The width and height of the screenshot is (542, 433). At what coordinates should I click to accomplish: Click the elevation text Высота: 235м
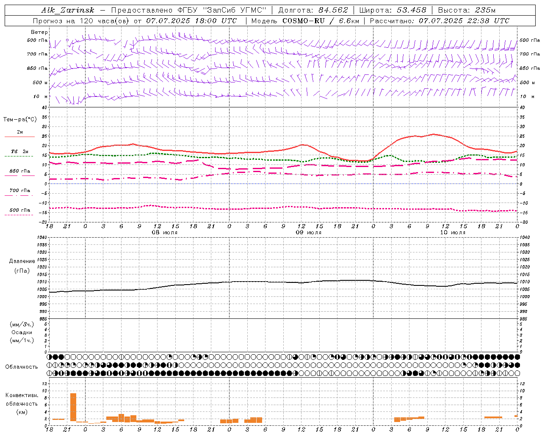click(467, 10)
